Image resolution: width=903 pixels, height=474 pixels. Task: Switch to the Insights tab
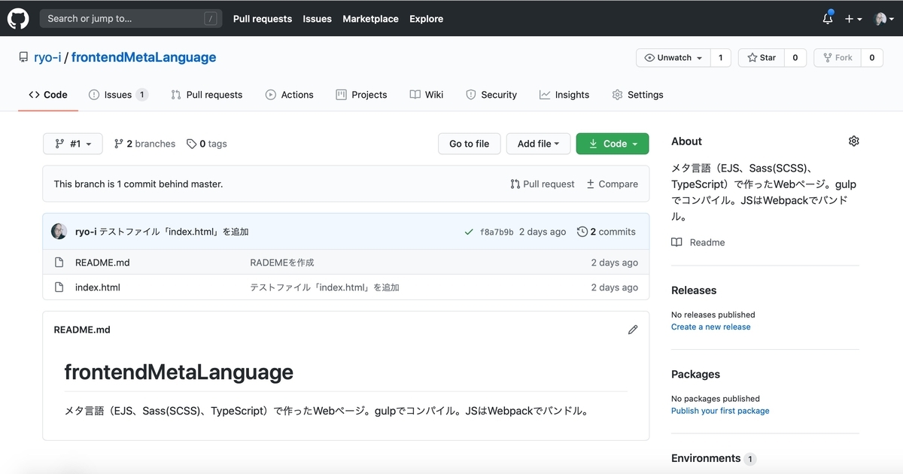tap(564, 95)
